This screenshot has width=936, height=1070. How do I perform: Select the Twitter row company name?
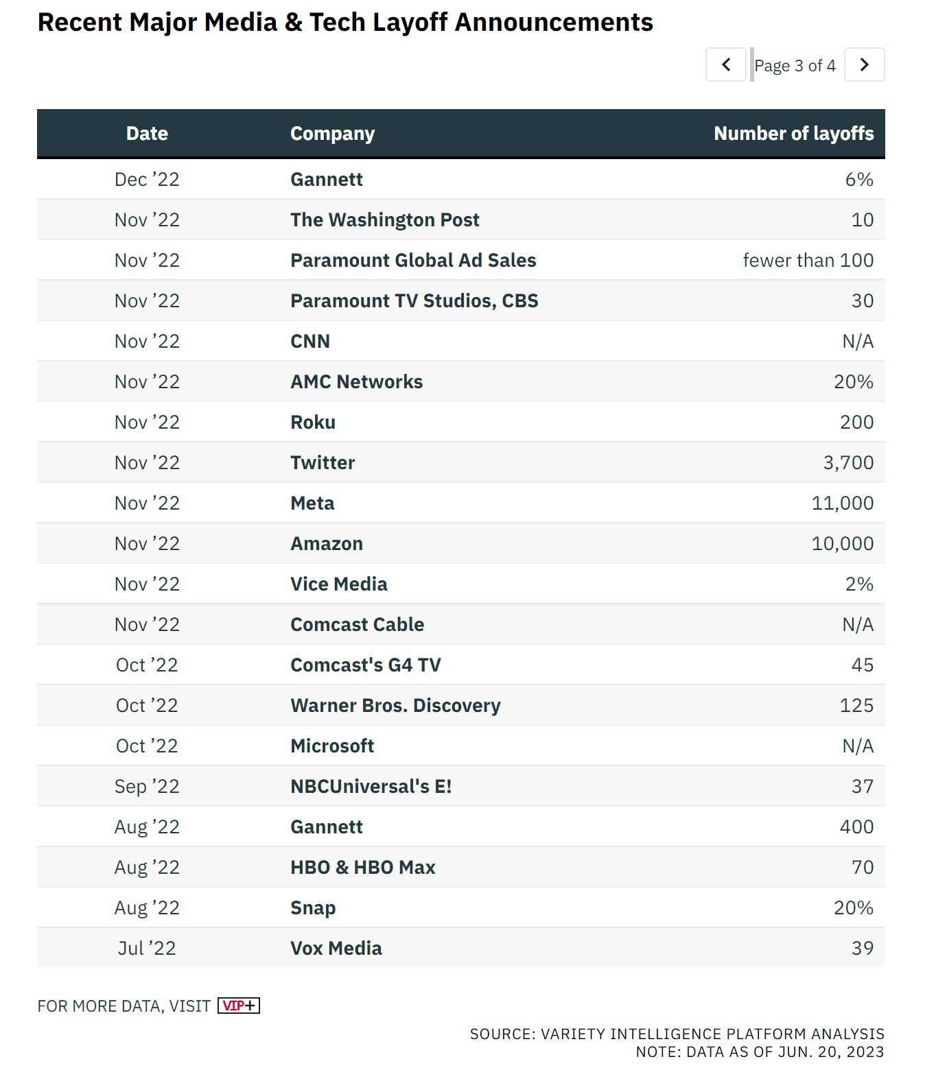(323, 462)
